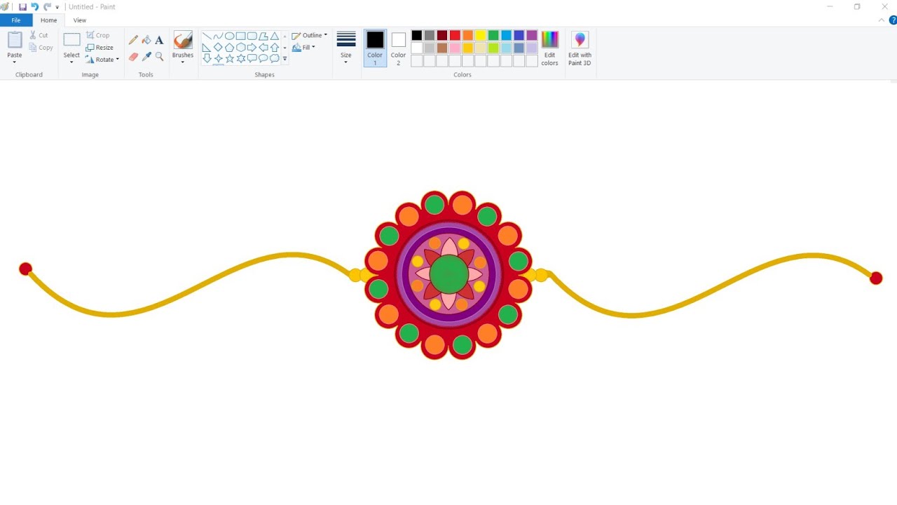Click the green center of the flower drawing

click(x=448, y=274)
